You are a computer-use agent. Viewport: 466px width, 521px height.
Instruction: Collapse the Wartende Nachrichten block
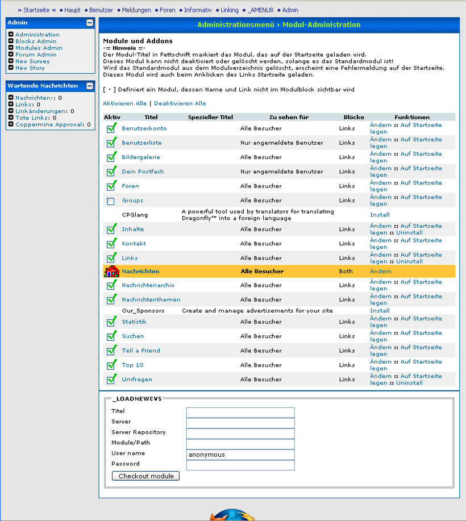[x=90, y=86]
